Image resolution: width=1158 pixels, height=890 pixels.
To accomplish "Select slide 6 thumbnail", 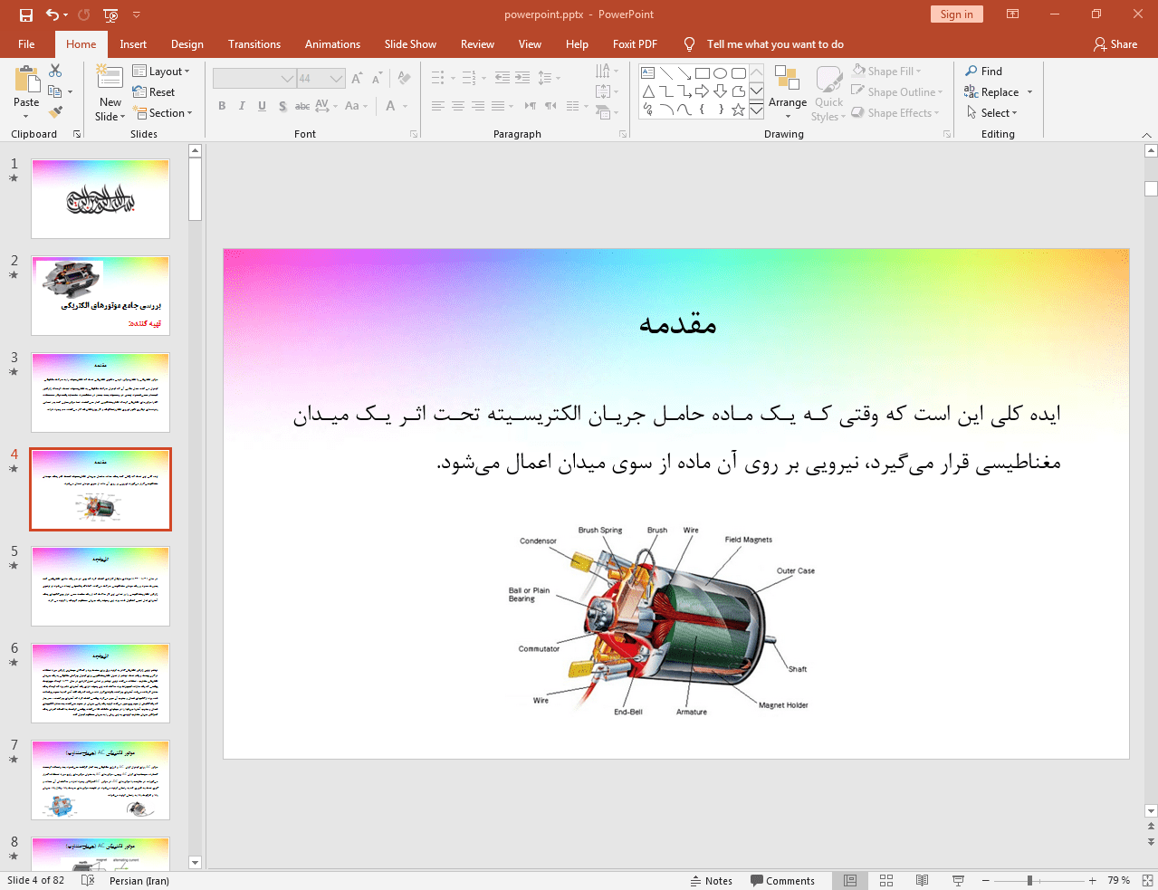I will point(100,684).
